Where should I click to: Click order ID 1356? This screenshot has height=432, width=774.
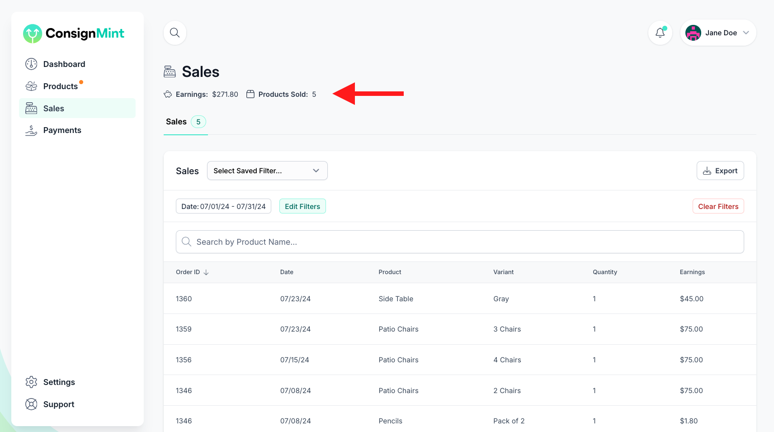point(184,360)
